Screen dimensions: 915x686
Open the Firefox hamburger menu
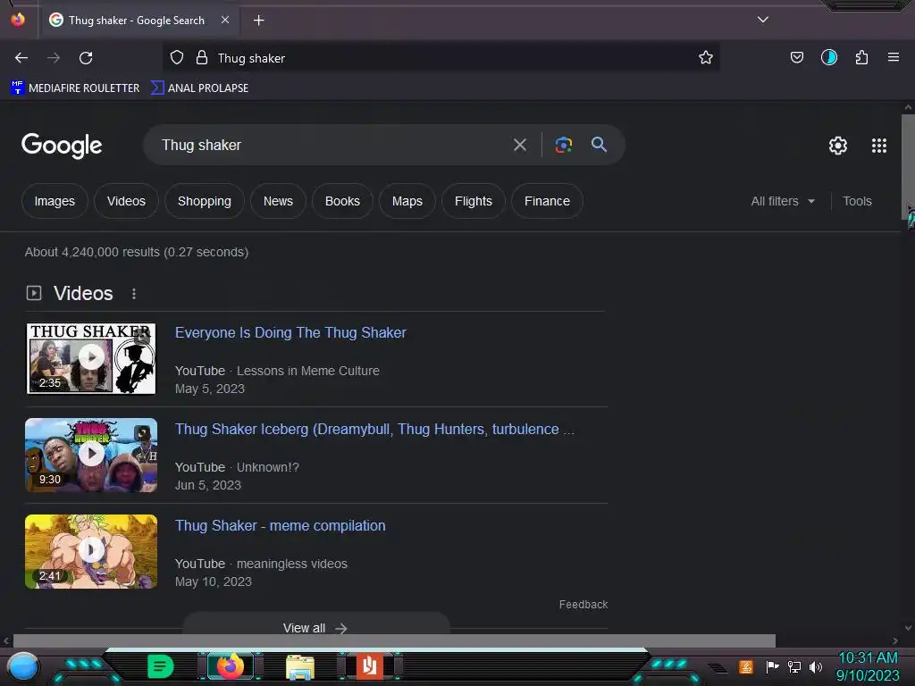click(894, 57)
